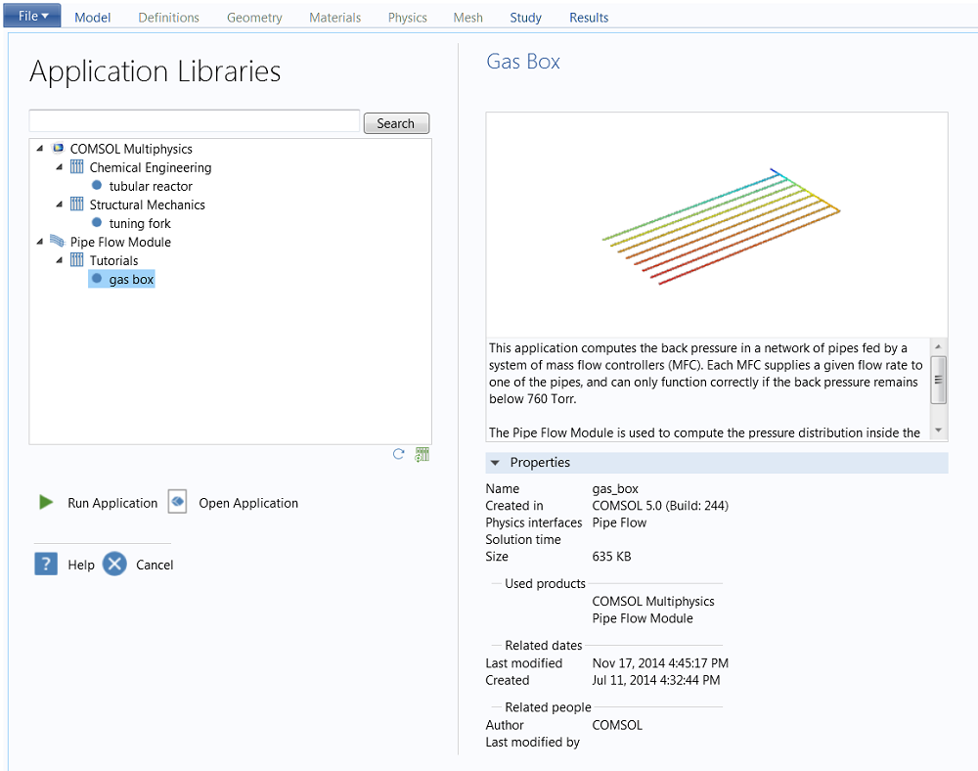Image resolution: width=978 pixels, height=771 pixels.
Task: Open the Physics tab
Action: (x=407, y=18)
